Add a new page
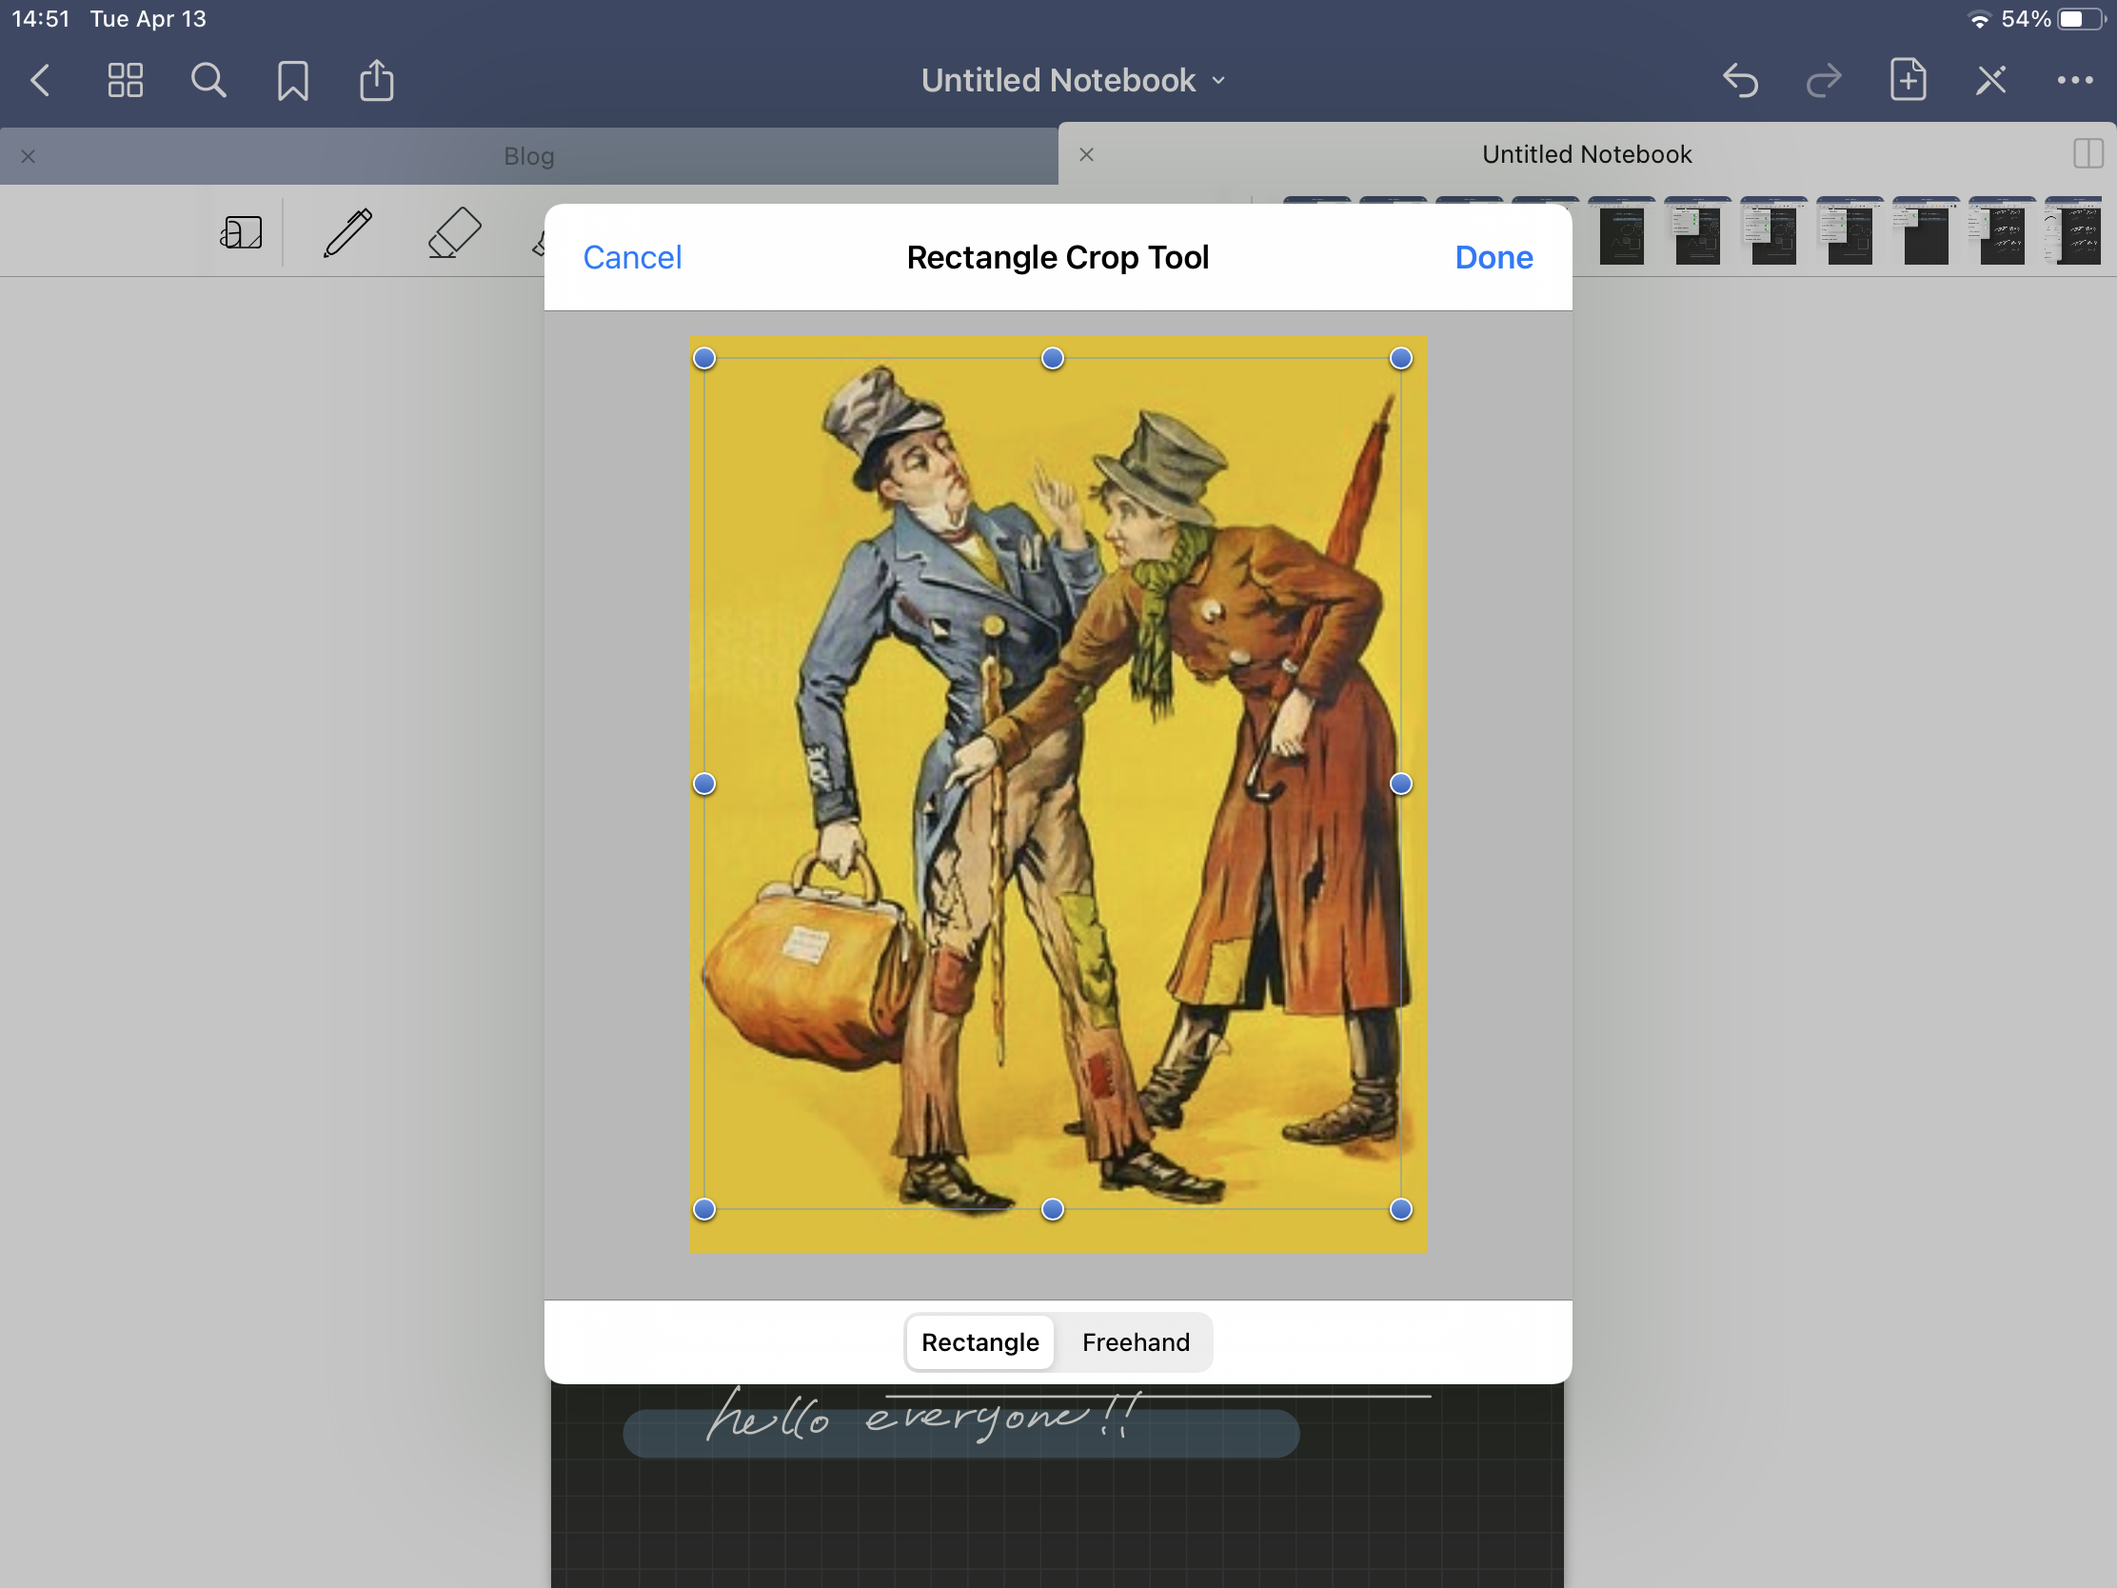This screenshot has width=2117, height=1588. (x=1908, y=80)
